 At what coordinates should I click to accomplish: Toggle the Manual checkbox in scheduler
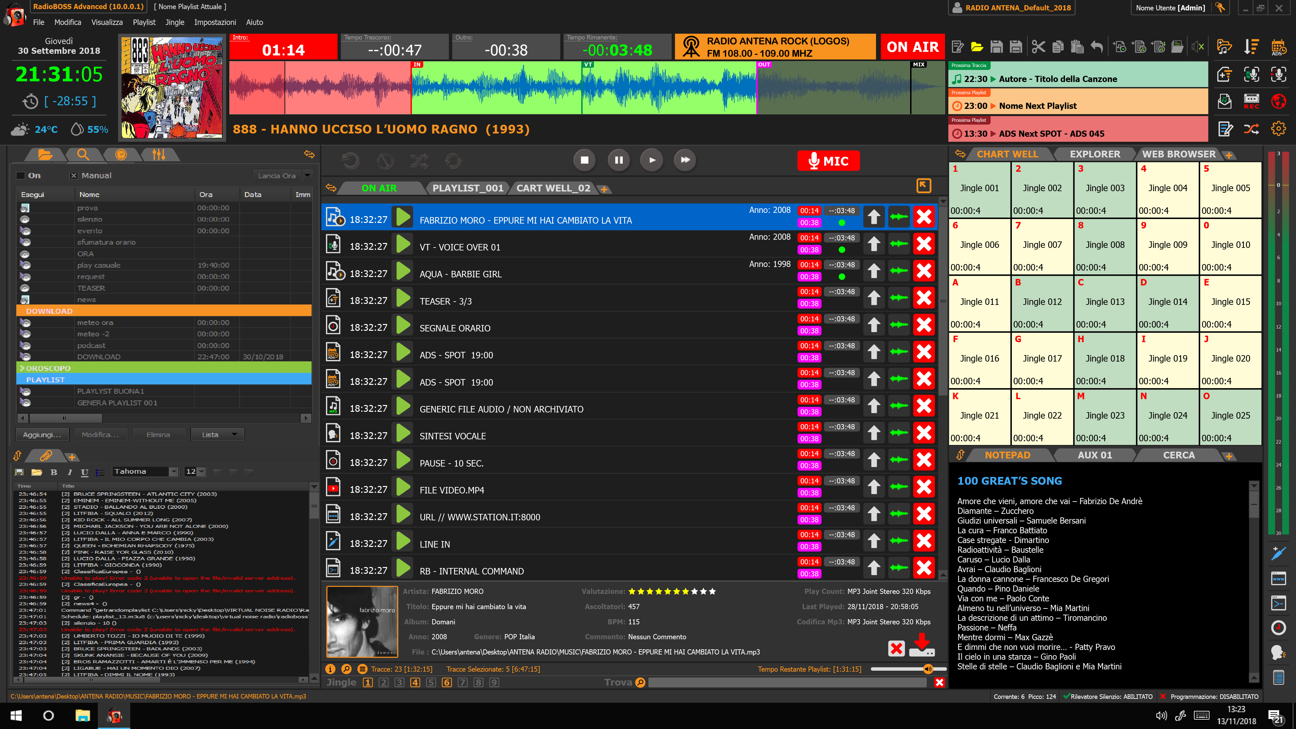(74, 176)
